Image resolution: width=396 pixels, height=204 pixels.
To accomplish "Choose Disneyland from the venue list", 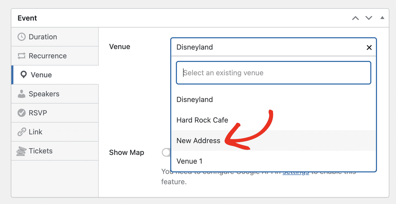I will pyautogui.click(x=274, y=99).
